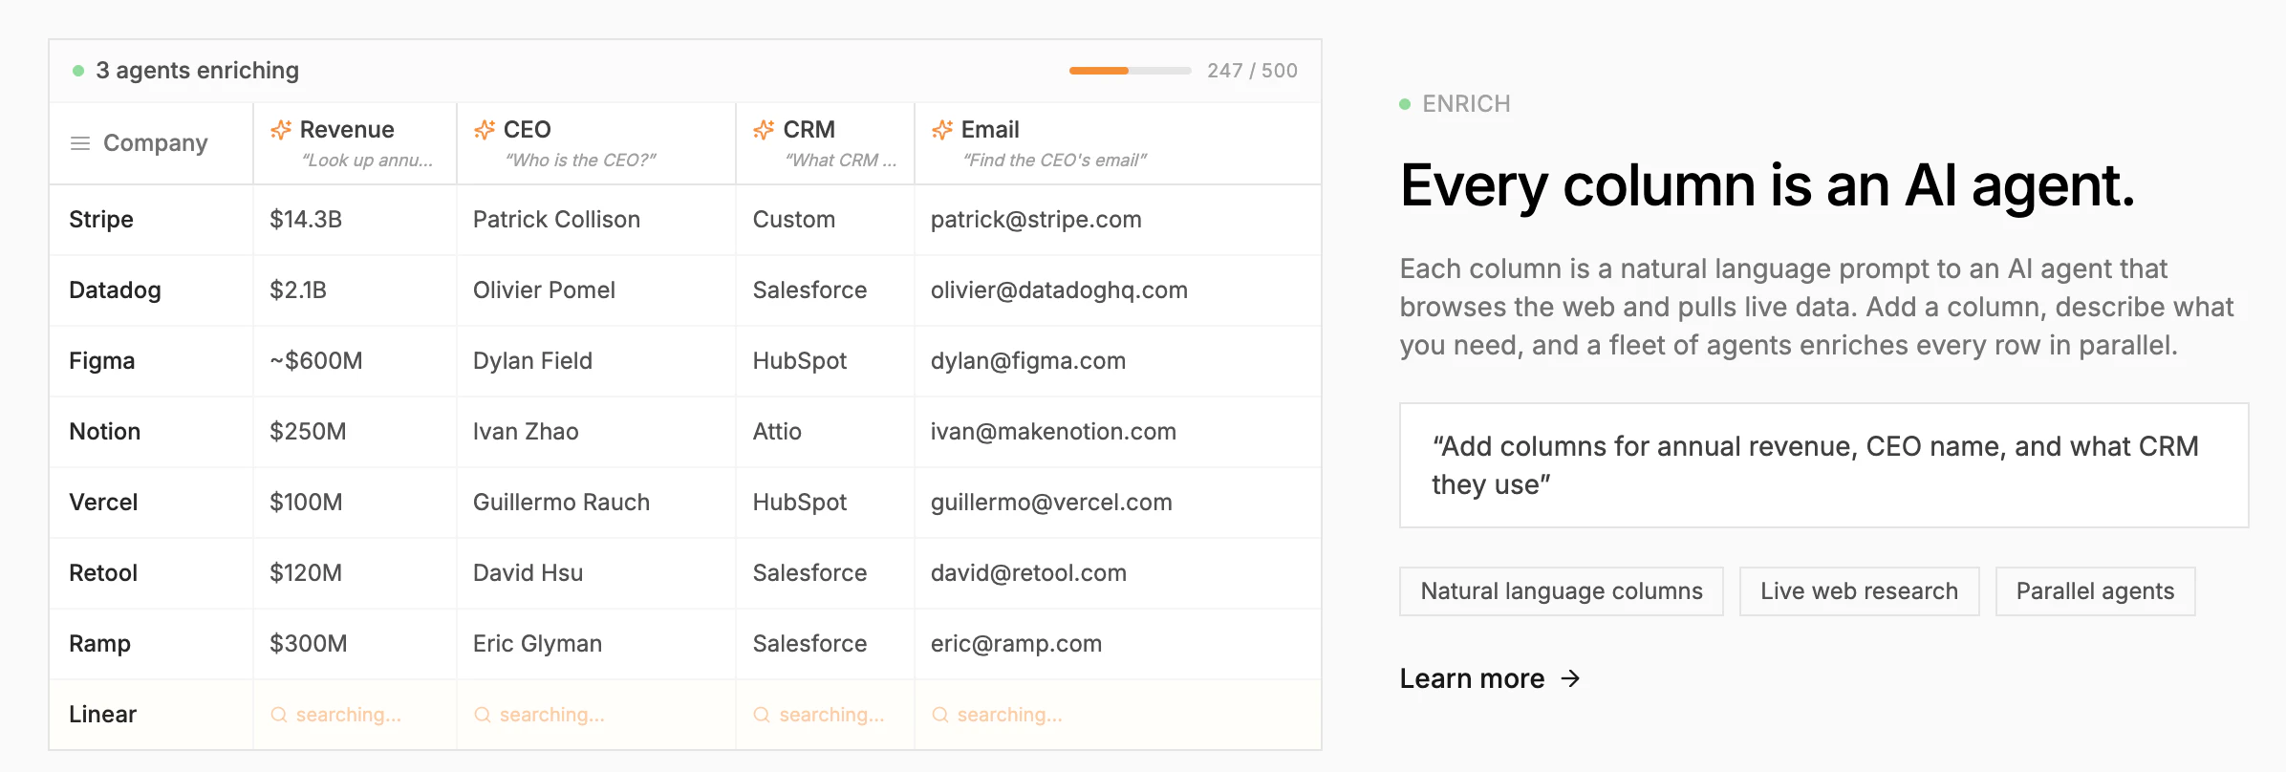Viewport: 2286px width, 772px height.
Task: Click the Notion company cell
Action: pos(151,432)
